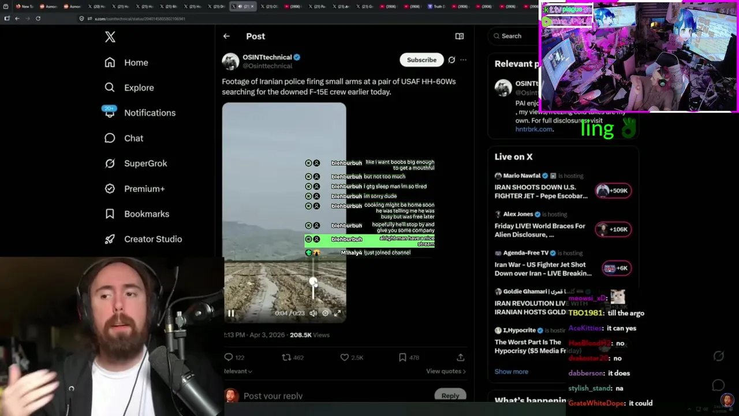The width and height of the screenshot is (739, 416).
Task: Open the Relevant sort dropdown
Action: click(x=238, y=371)
